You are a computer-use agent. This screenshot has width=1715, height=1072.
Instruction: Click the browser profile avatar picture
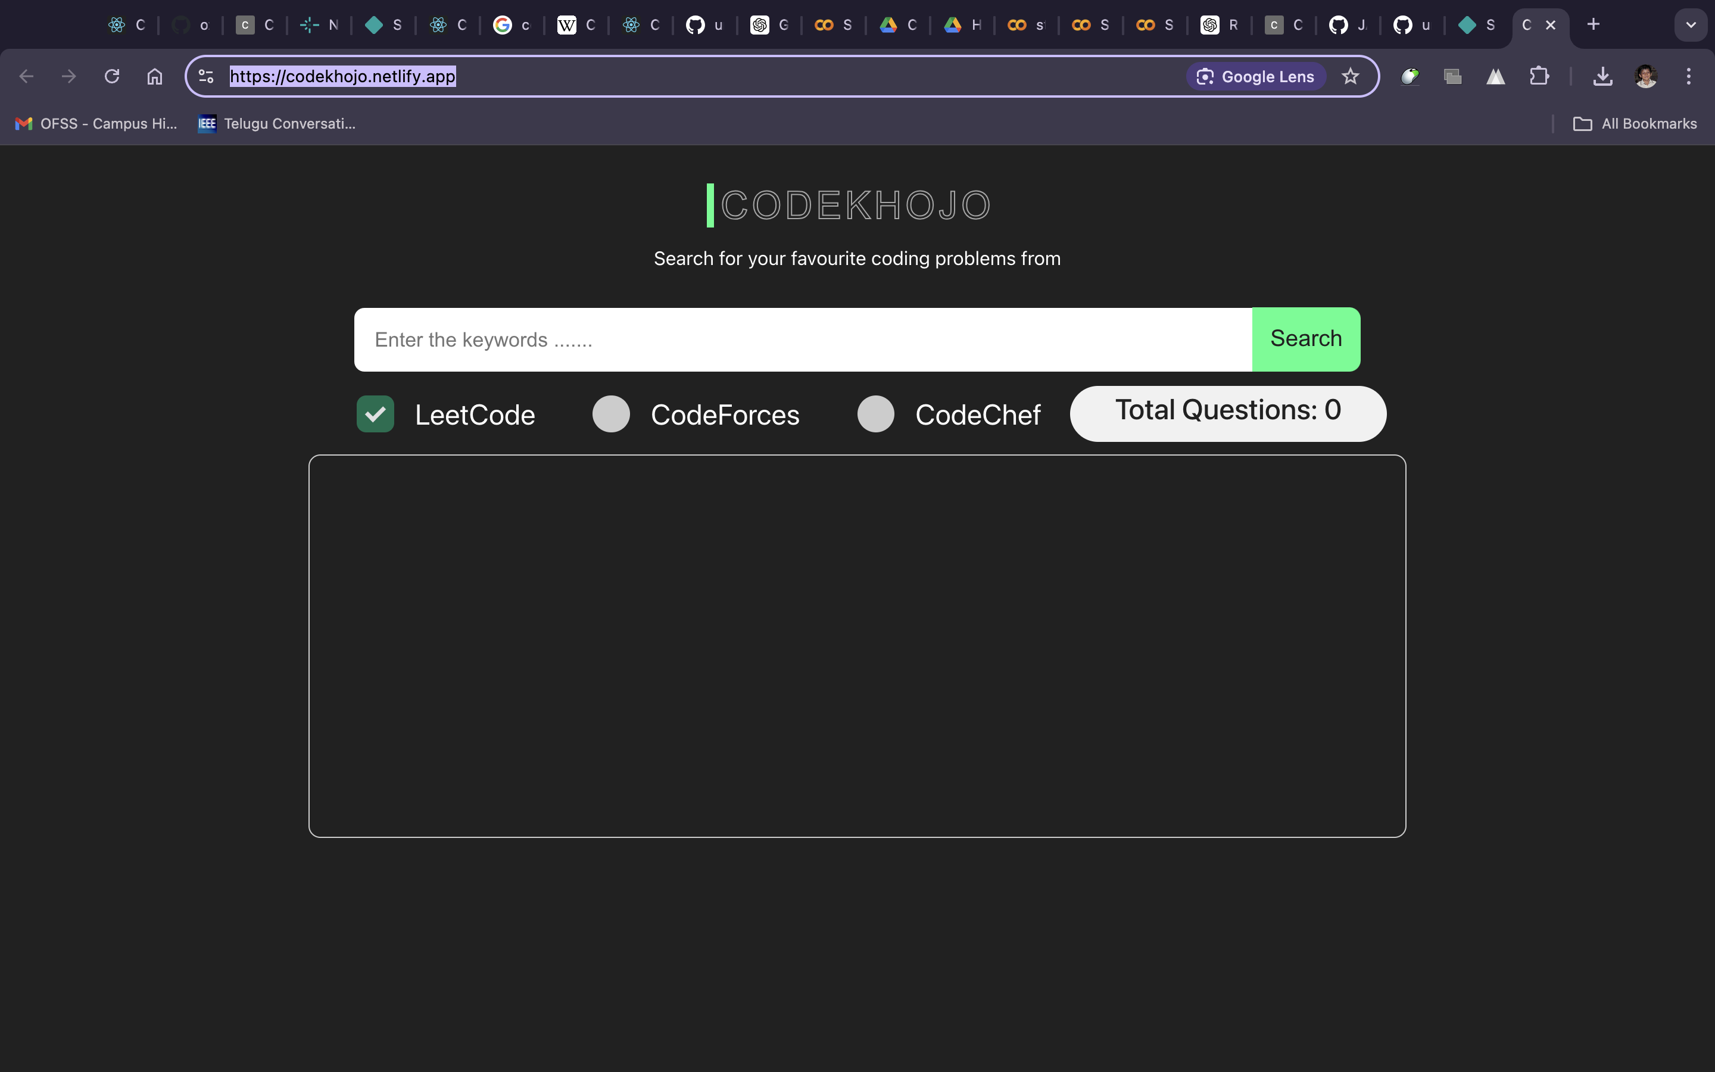click(x=1645, y=76)
